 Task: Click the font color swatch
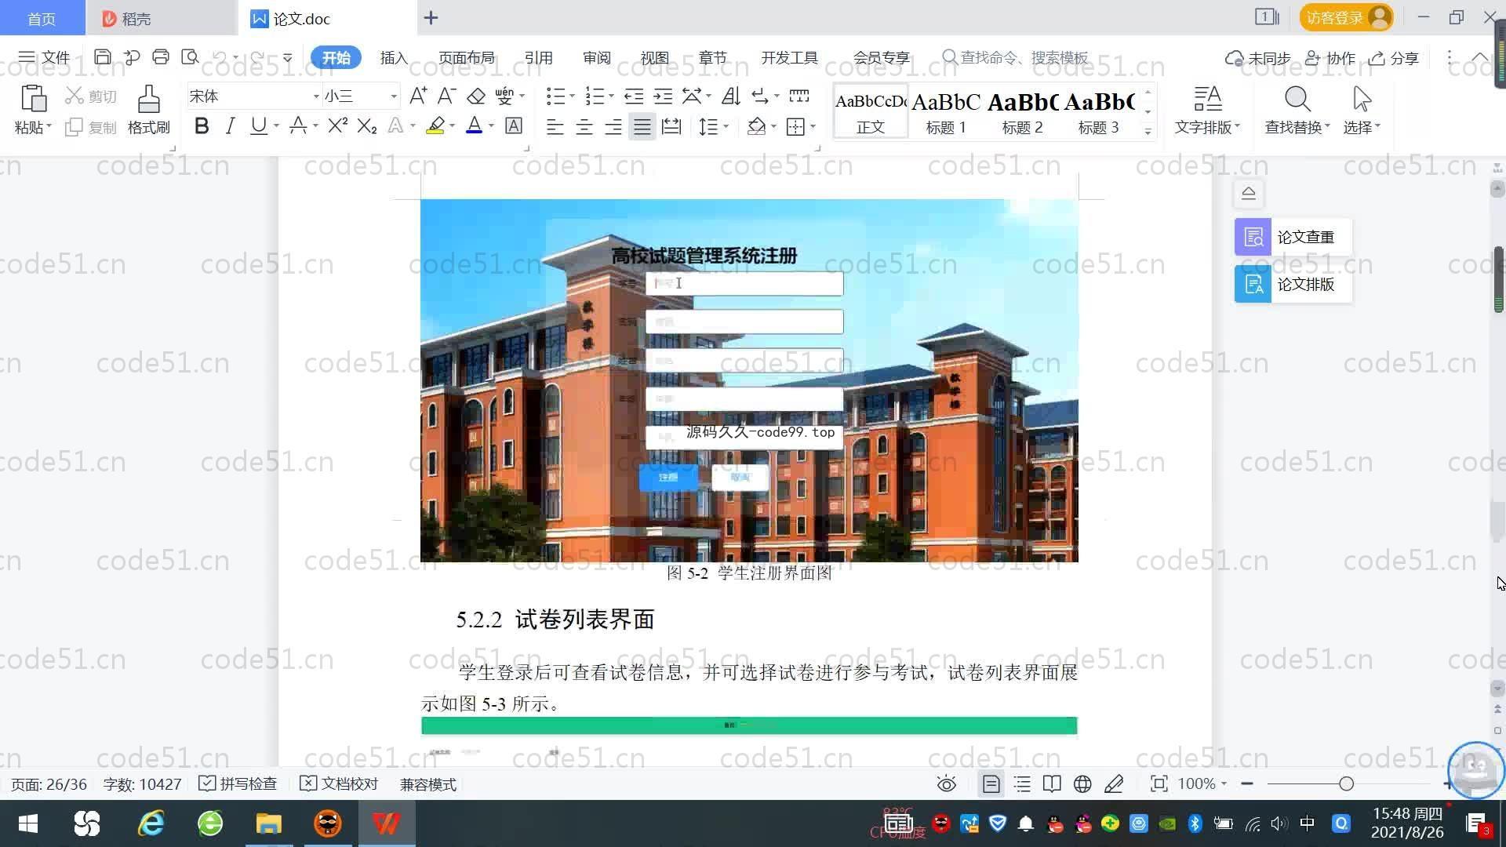474,125
